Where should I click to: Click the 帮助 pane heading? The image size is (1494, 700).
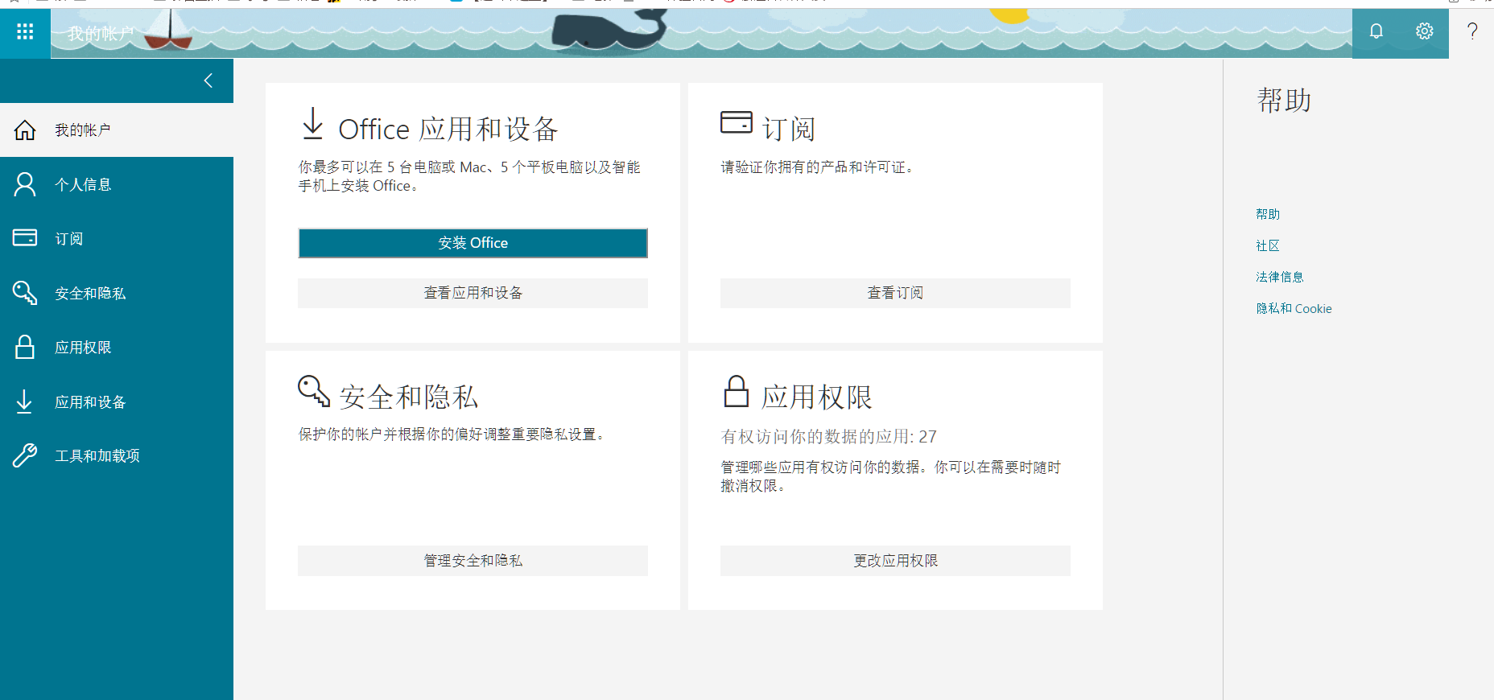1285,100
